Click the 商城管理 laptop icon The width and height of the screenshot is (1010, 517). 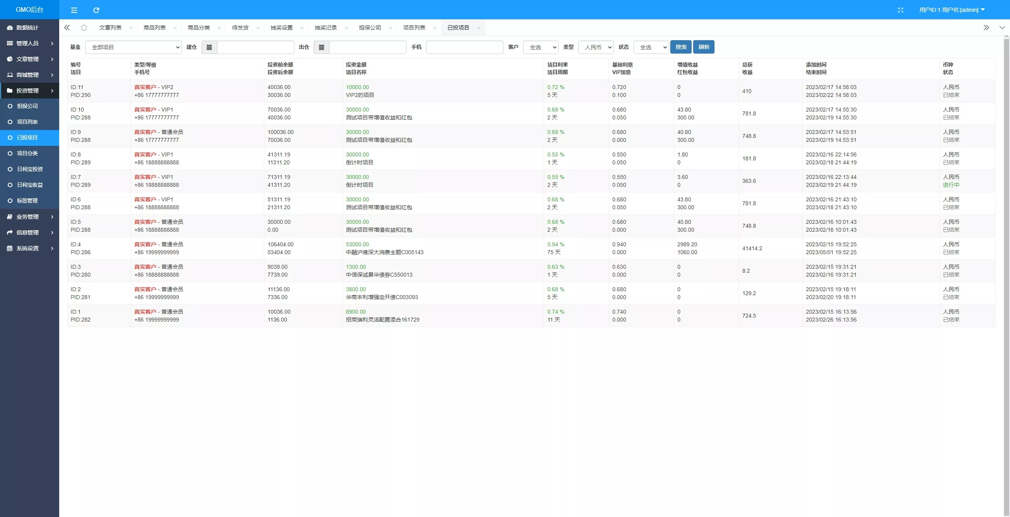[x=10, y=75]
